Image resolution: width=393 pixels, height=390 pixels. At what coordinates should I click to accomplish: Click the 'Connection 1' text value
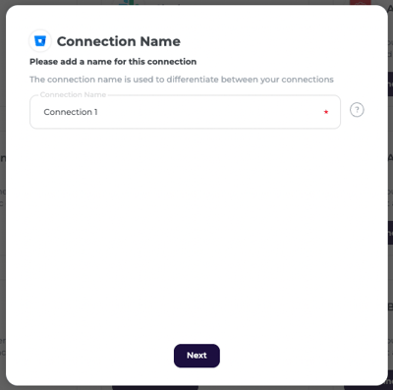coord(71,112)
